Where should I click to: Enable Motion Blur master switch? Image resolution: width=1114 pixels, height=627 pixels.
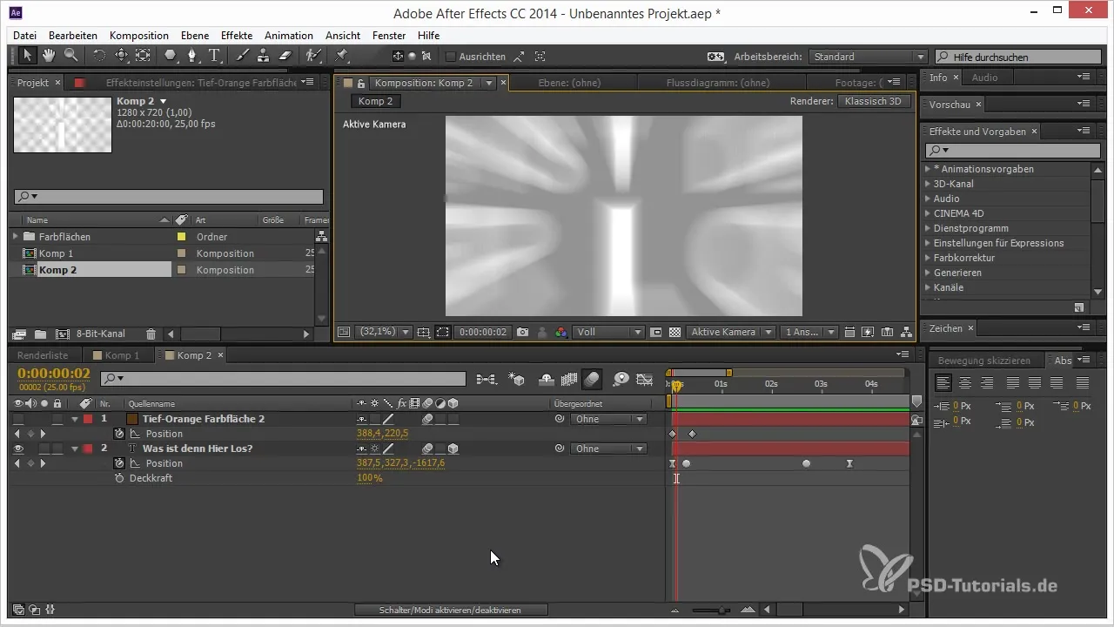(592, 379)
